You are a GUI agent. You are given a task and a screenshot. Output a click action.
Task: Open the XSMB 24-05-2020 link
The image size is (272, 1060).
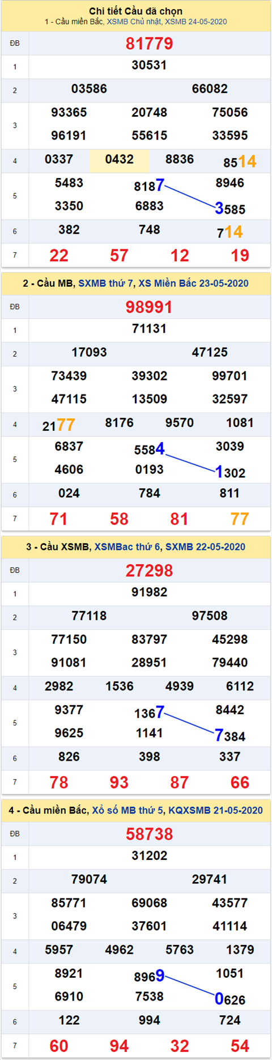(x=196, y=22)
